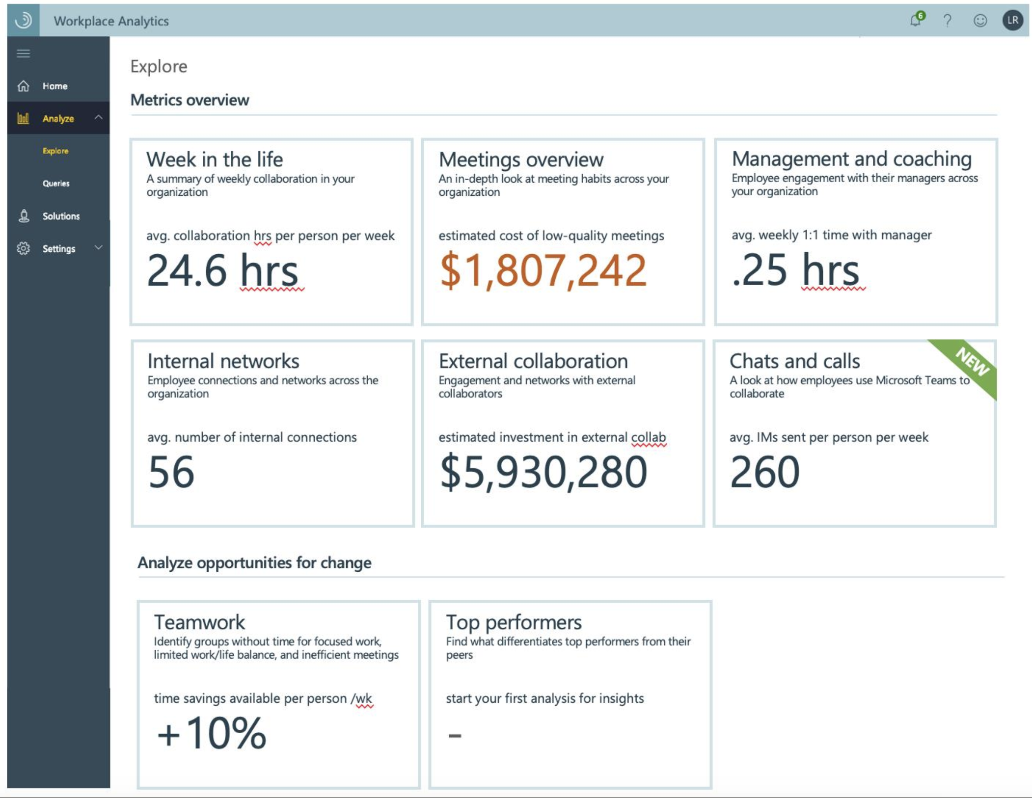This screenshot has width=1032, height=798.
Task: Open the Meetings overview card
Action: coord(563,232)
